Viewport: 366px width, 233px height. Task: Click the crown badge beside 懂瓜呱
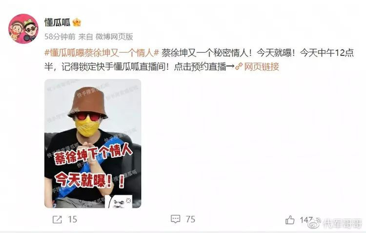tap(76, 22)
